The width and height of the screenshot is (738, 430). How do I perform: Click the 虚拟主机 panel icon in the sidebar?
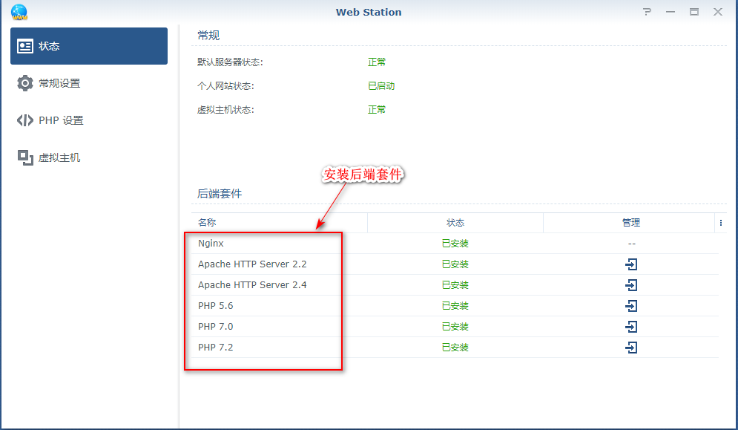(x=25, y=157)
